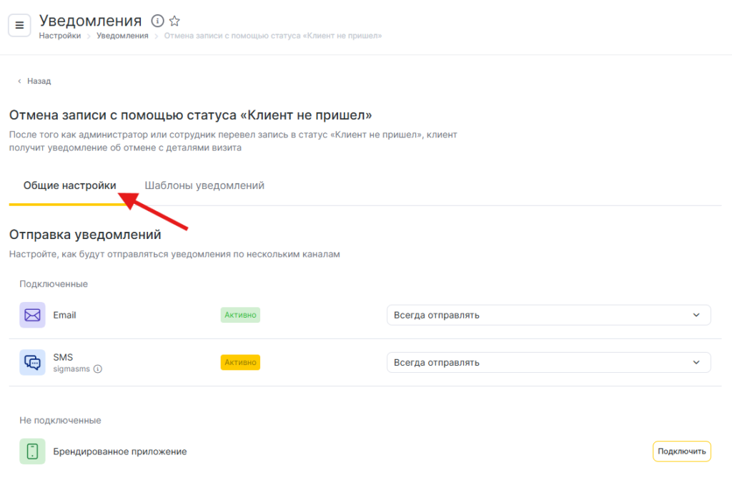This screenshot has height=478, width=732.
Task: Select the Общие настройки tab
Action: click(x=70, y=185)
